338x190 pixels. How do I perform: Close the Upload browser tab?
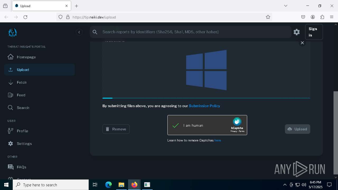tap(67, 6)
